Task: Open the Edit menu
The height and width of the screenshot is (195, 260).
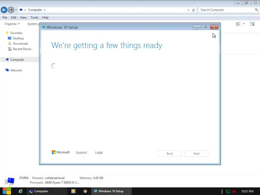Action: tap(14, 18)
